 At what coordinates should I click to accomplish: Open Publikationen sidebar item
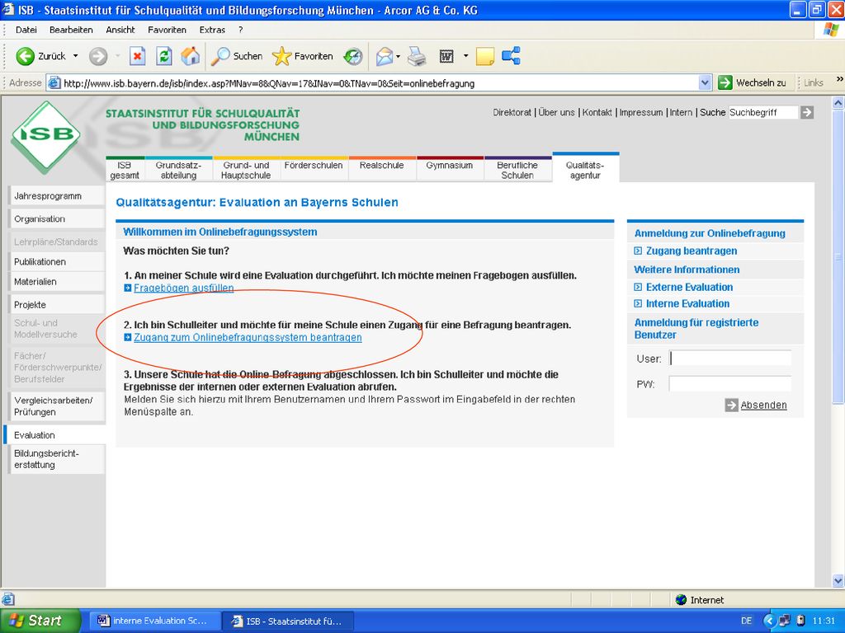coord(56,261)
